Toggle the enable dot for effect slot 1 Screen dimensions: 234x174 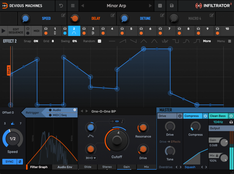(x=46, y=33)
